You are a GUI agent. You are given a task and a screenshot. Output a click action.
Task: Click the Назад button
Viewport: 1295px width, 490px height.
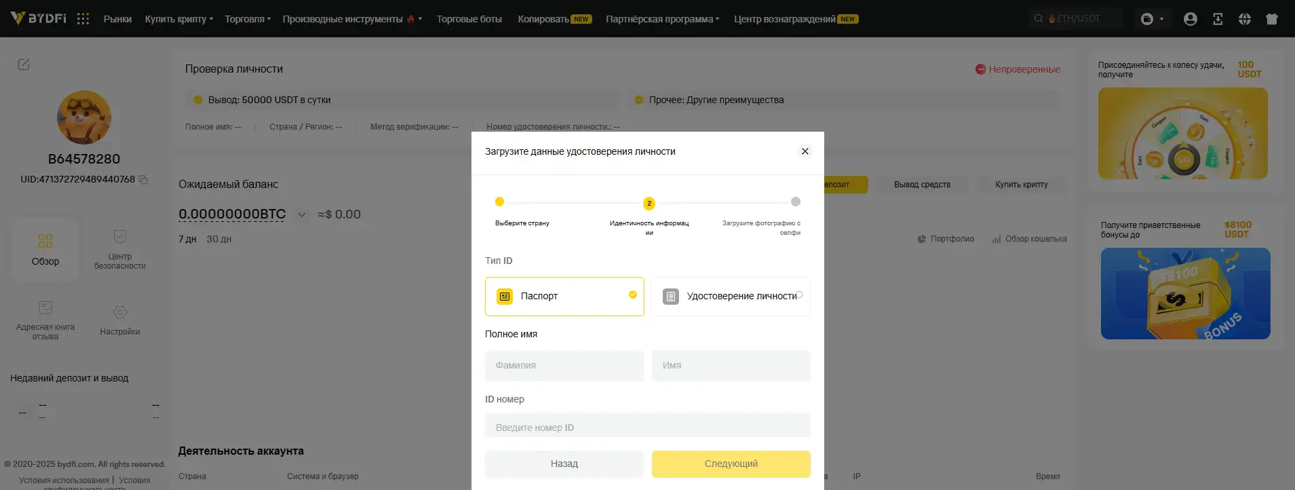[564, 464]
